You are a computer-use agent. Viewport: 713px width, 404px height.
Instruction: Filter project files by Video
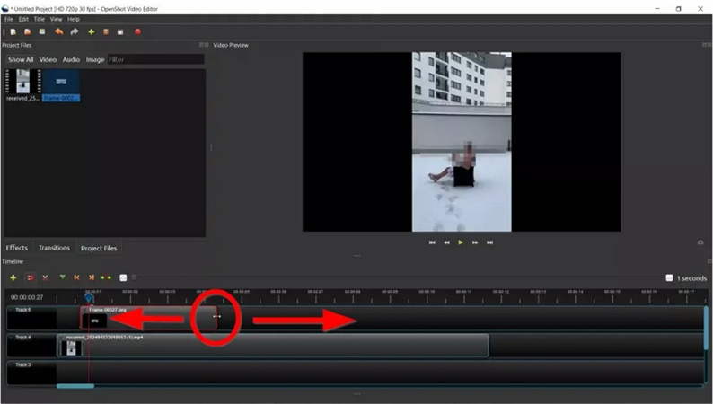coord(48,59)
